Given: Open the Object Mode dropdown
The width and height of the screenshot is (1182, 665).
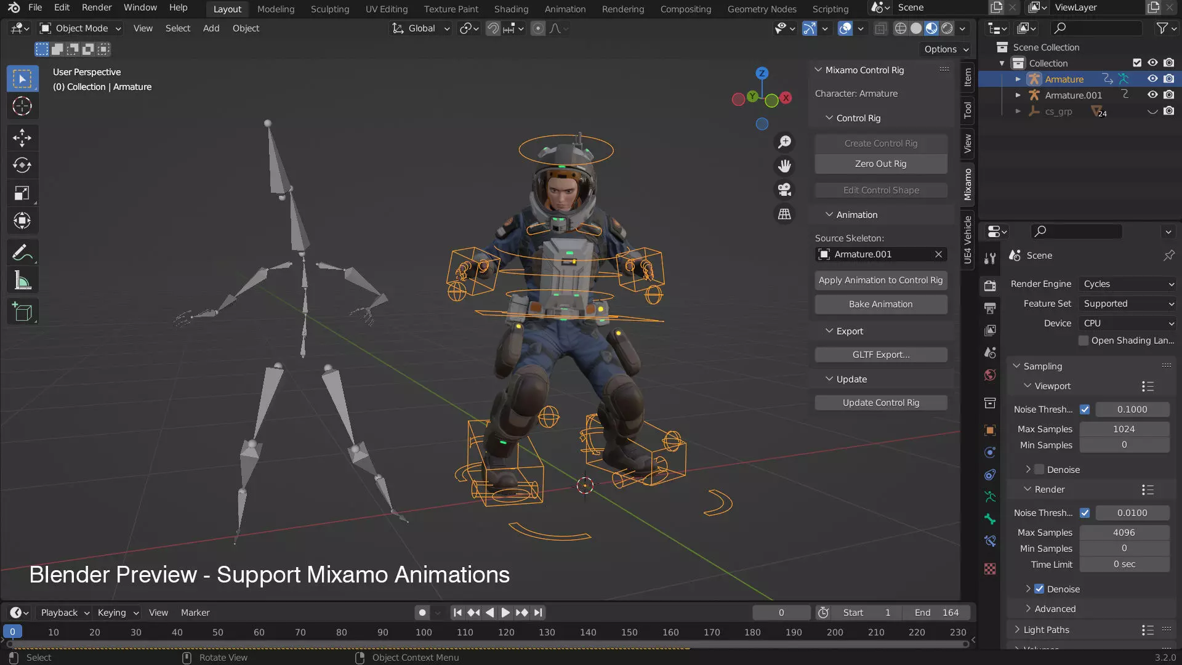Looking at the screenshot, I should (80, 28).
